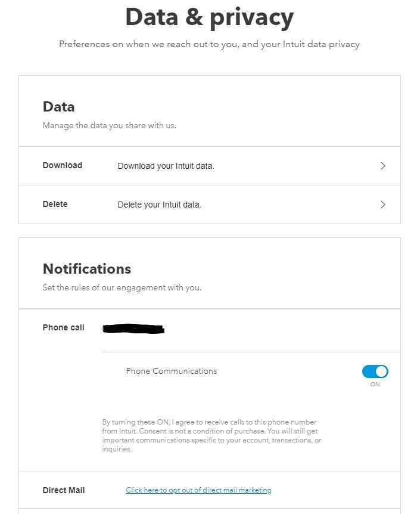Open opt out of direct mail marketing link
This screenshot has height=514, width=417.
198,490
